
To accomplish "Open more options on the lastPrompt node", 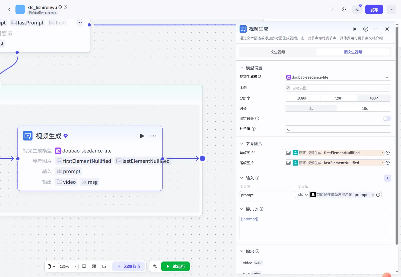I will (79, 23).
